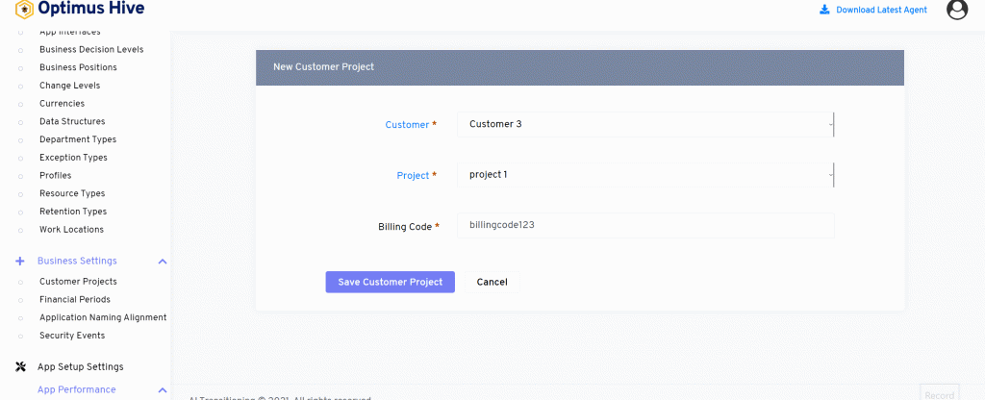
Task: Click the App Setup Settings tools icon
Action: pos(20,366)
